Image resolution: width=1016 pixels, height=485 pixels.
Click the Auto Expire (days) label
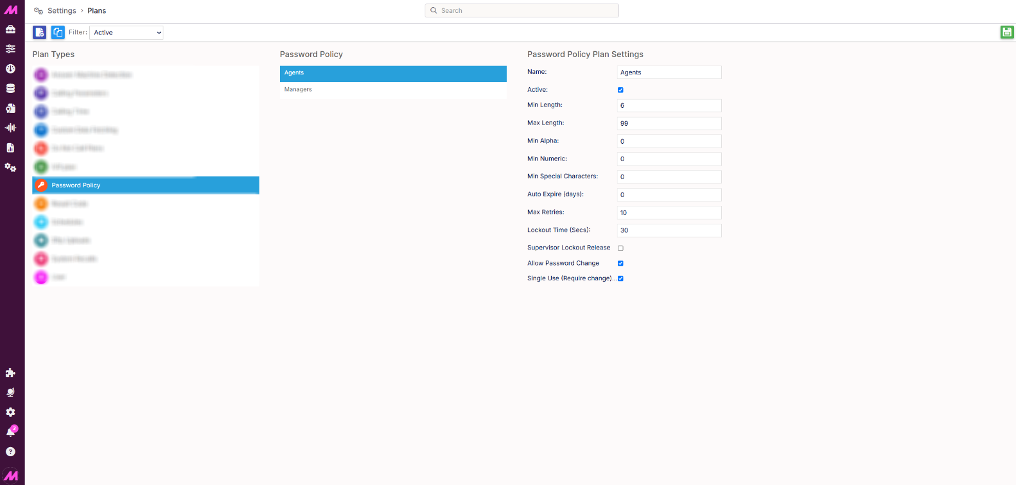coord(556,194)
